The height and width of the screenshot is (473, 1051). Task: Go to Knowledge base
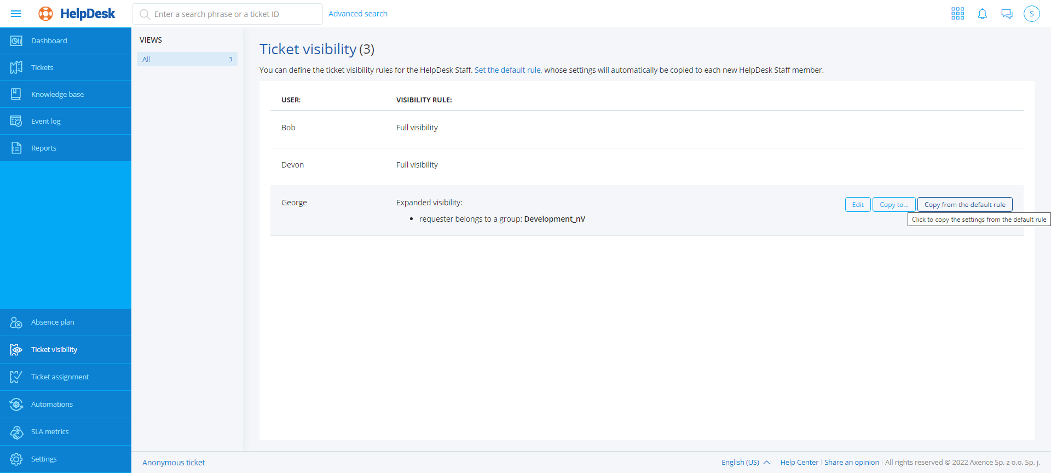pos(57,94)
